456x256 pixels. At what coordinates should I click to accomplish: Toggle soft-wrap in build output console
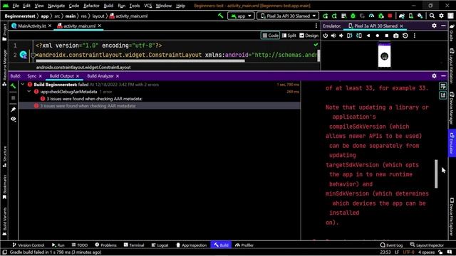pos(442,86)
